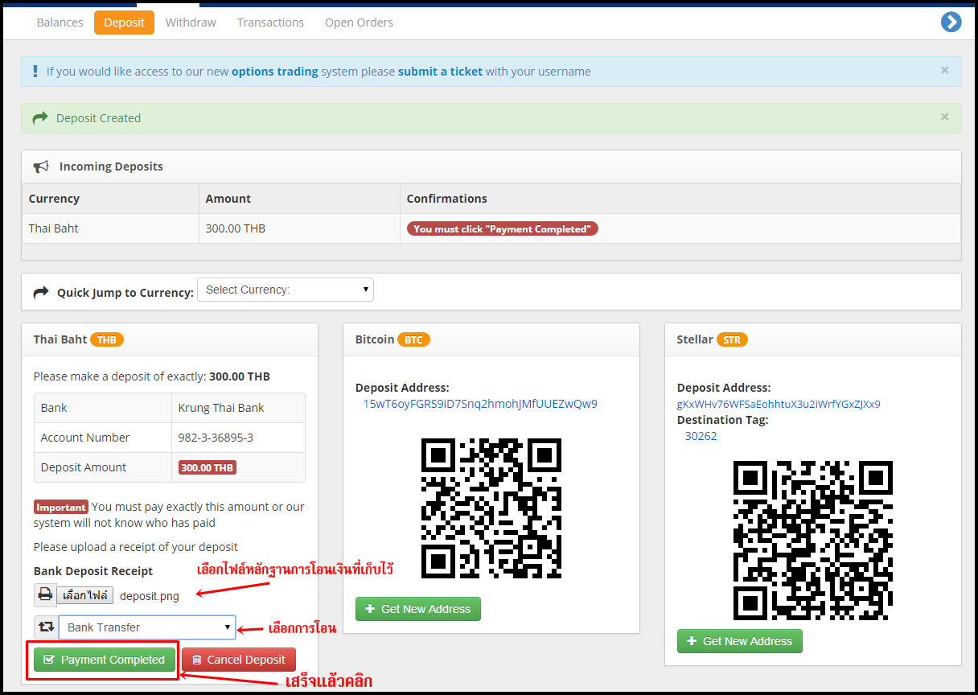Viewport: 978px width, 695px height.
Task: Click the arrow icon beside Quick Jump to Currency
Action: pyautogui.click(x=41, y=293)
